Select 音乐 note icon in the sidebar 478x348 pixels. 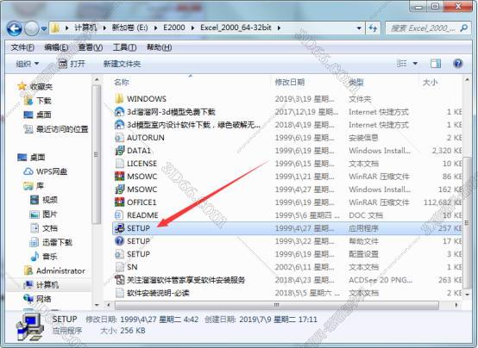[35, 257]
